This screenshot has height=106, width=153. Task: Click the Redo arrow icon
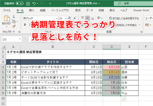coord(42,4)
